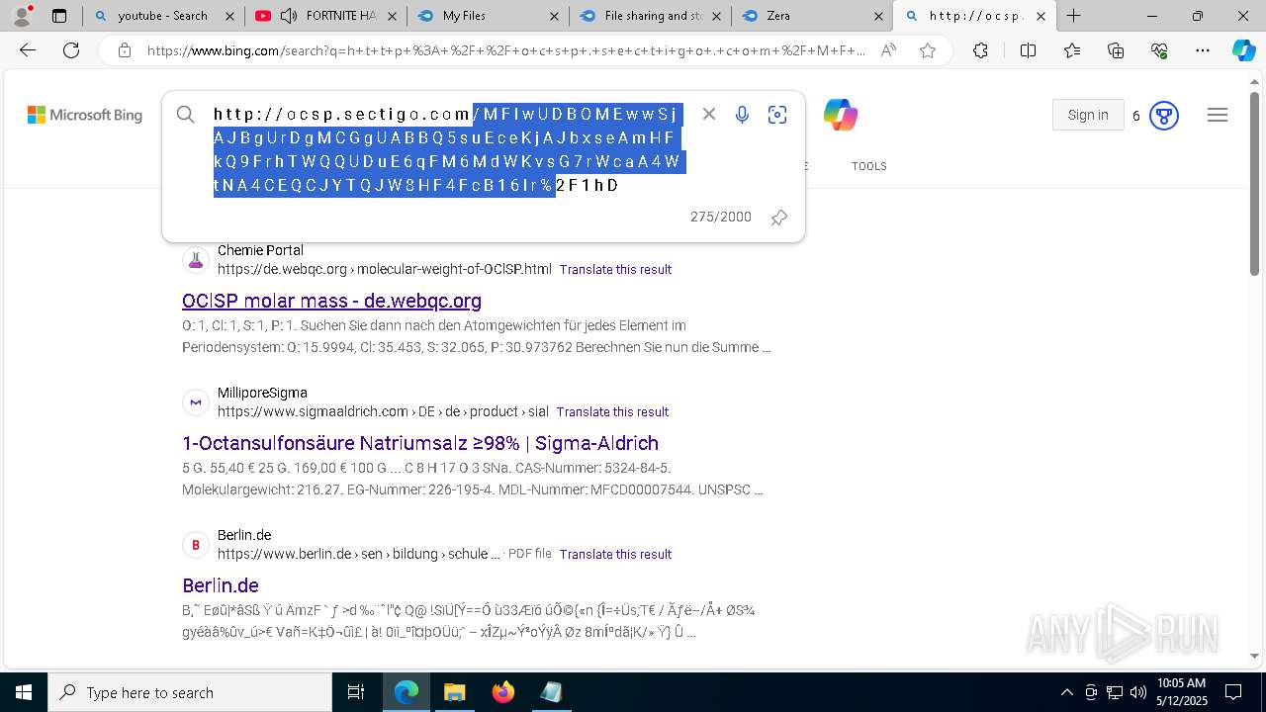Open the Collections icon
1266x712 pixels.
pos(1116,50)
